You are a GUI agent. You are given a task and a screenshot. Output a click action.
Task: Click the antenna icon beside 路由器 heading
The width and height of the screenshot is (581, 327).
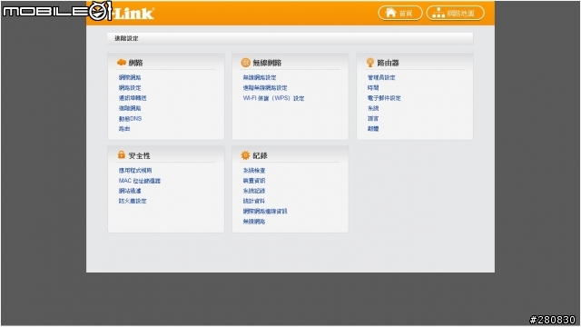pos(369,63)
